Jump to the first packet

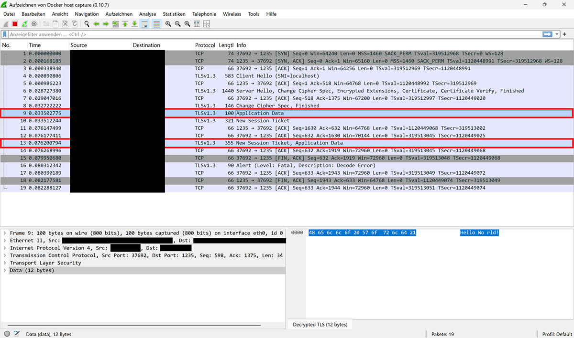click(x=125, y=24)
